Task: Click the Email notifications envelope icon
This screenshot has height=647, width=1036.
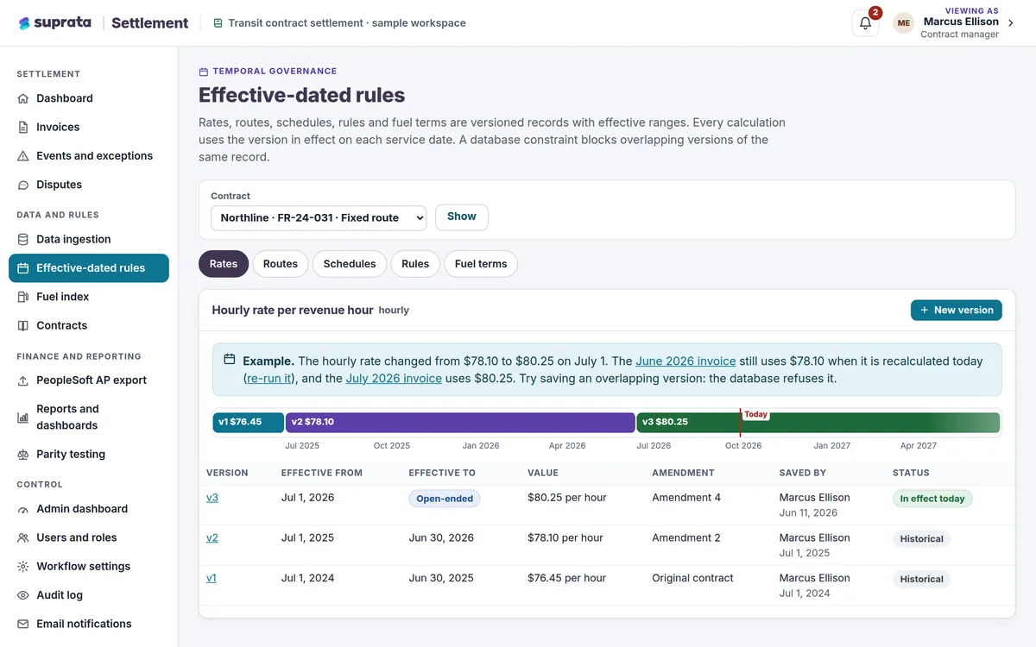Action: click(23, 624)
